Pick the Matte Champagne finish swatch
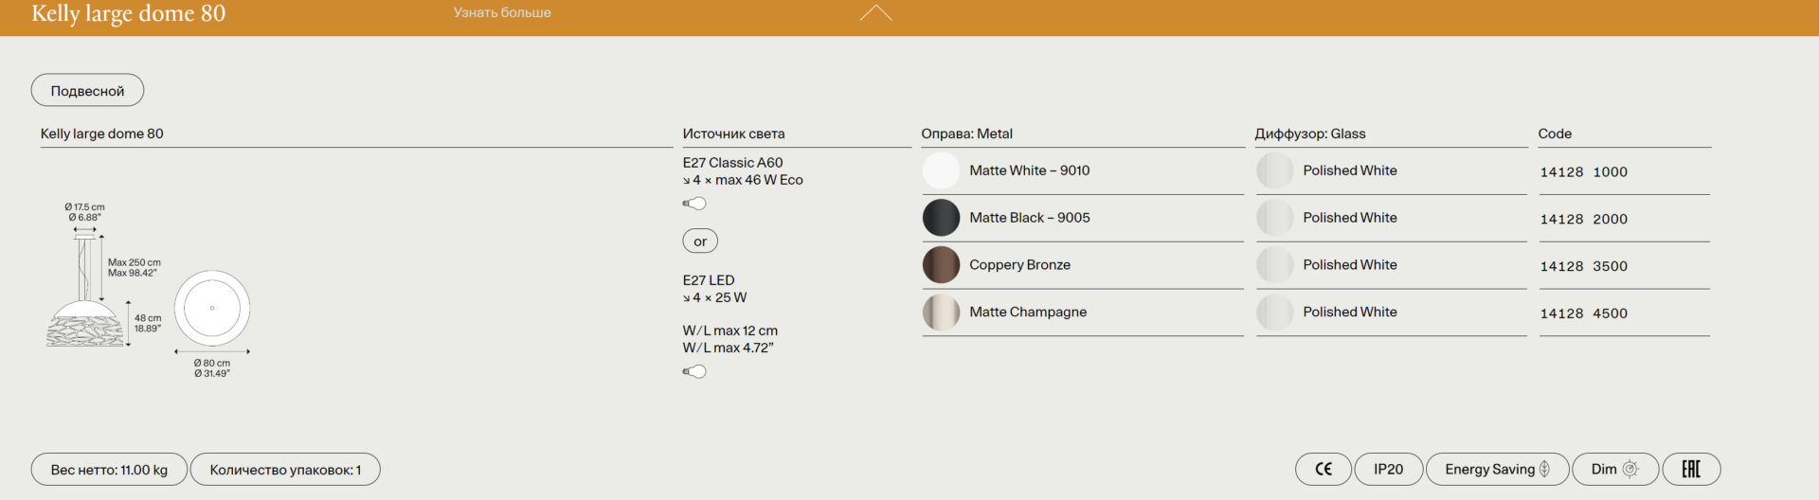 pyautogui.click(x=941, y=312)
